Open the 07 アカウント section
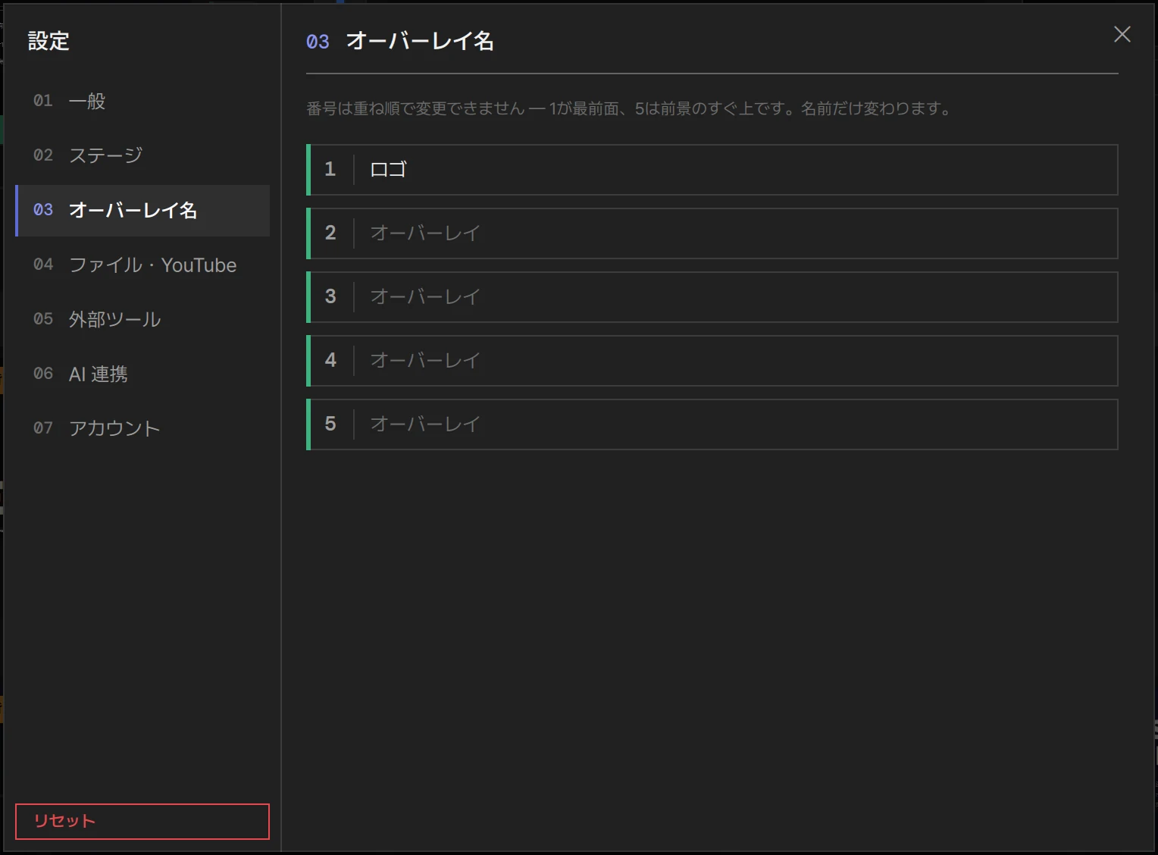The image size is (1158, 855). click(x=142, y=428)
